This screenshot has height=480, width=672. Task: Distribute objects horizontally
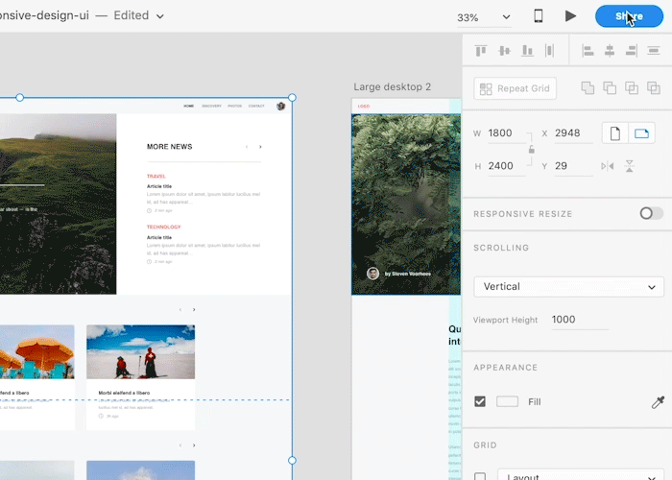(654, 51)
